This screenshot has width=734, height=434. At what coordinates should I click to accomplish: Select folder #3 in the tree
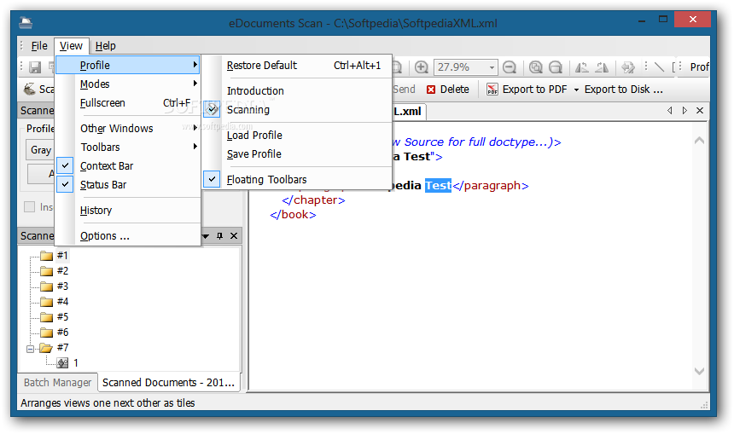click(x=55, y=286)
